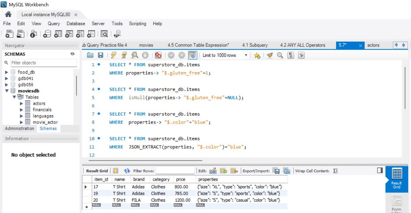Image resolution: width=411 pixels, height=213 pixels.
Task: Execute the whole script lightning icon
Action: [x=114, y=55]
